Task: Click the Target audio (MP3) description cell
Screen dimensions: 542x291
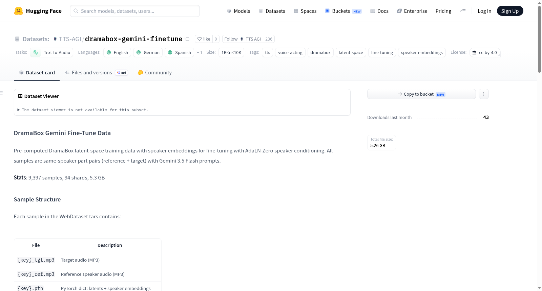Action: tap(110, 260)
